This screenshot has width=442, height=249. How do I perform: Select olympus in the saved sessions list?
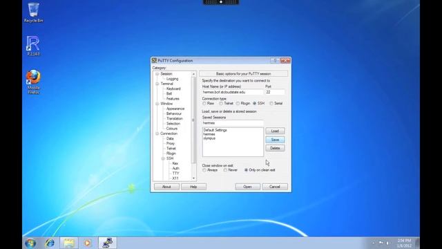pos(209,138)
